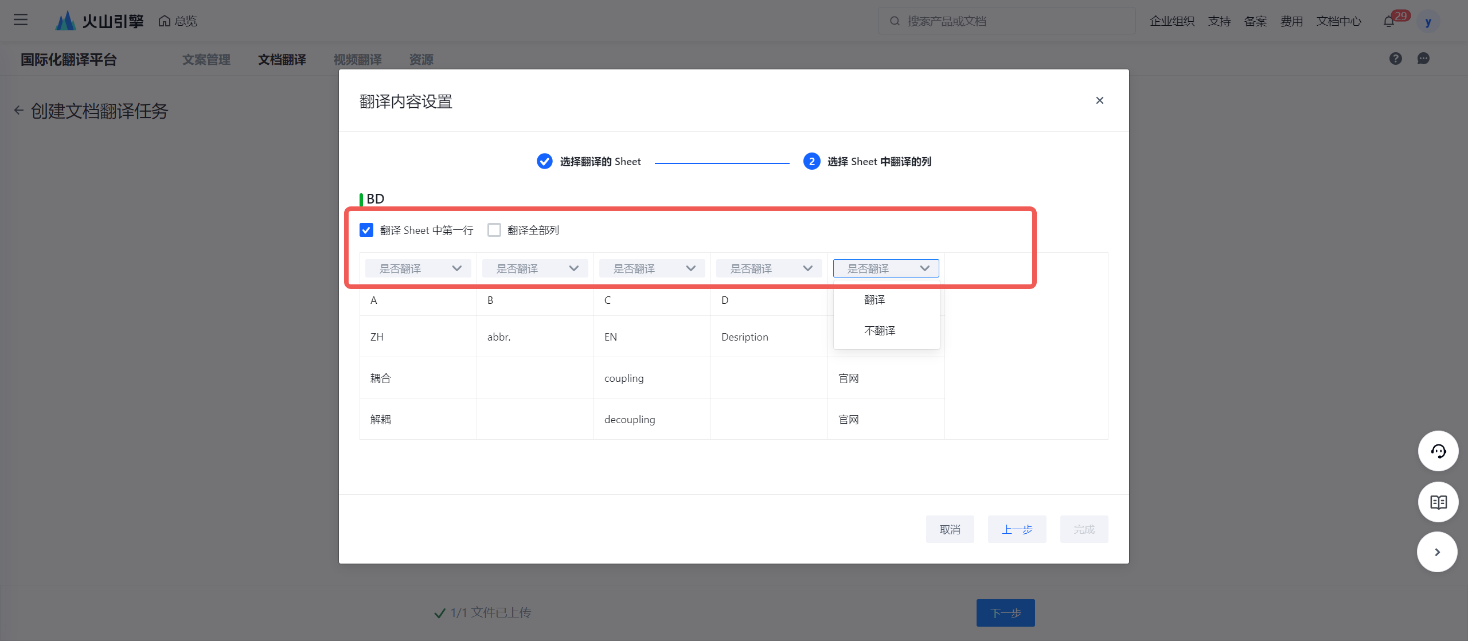Choose 不翻译 option in dropdown list
1468x641 pixels.
pos(879,331)
